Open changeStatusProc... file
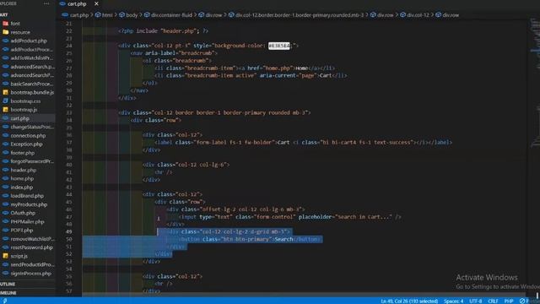This screenshot has width=540, height=304. click(28, 127)
